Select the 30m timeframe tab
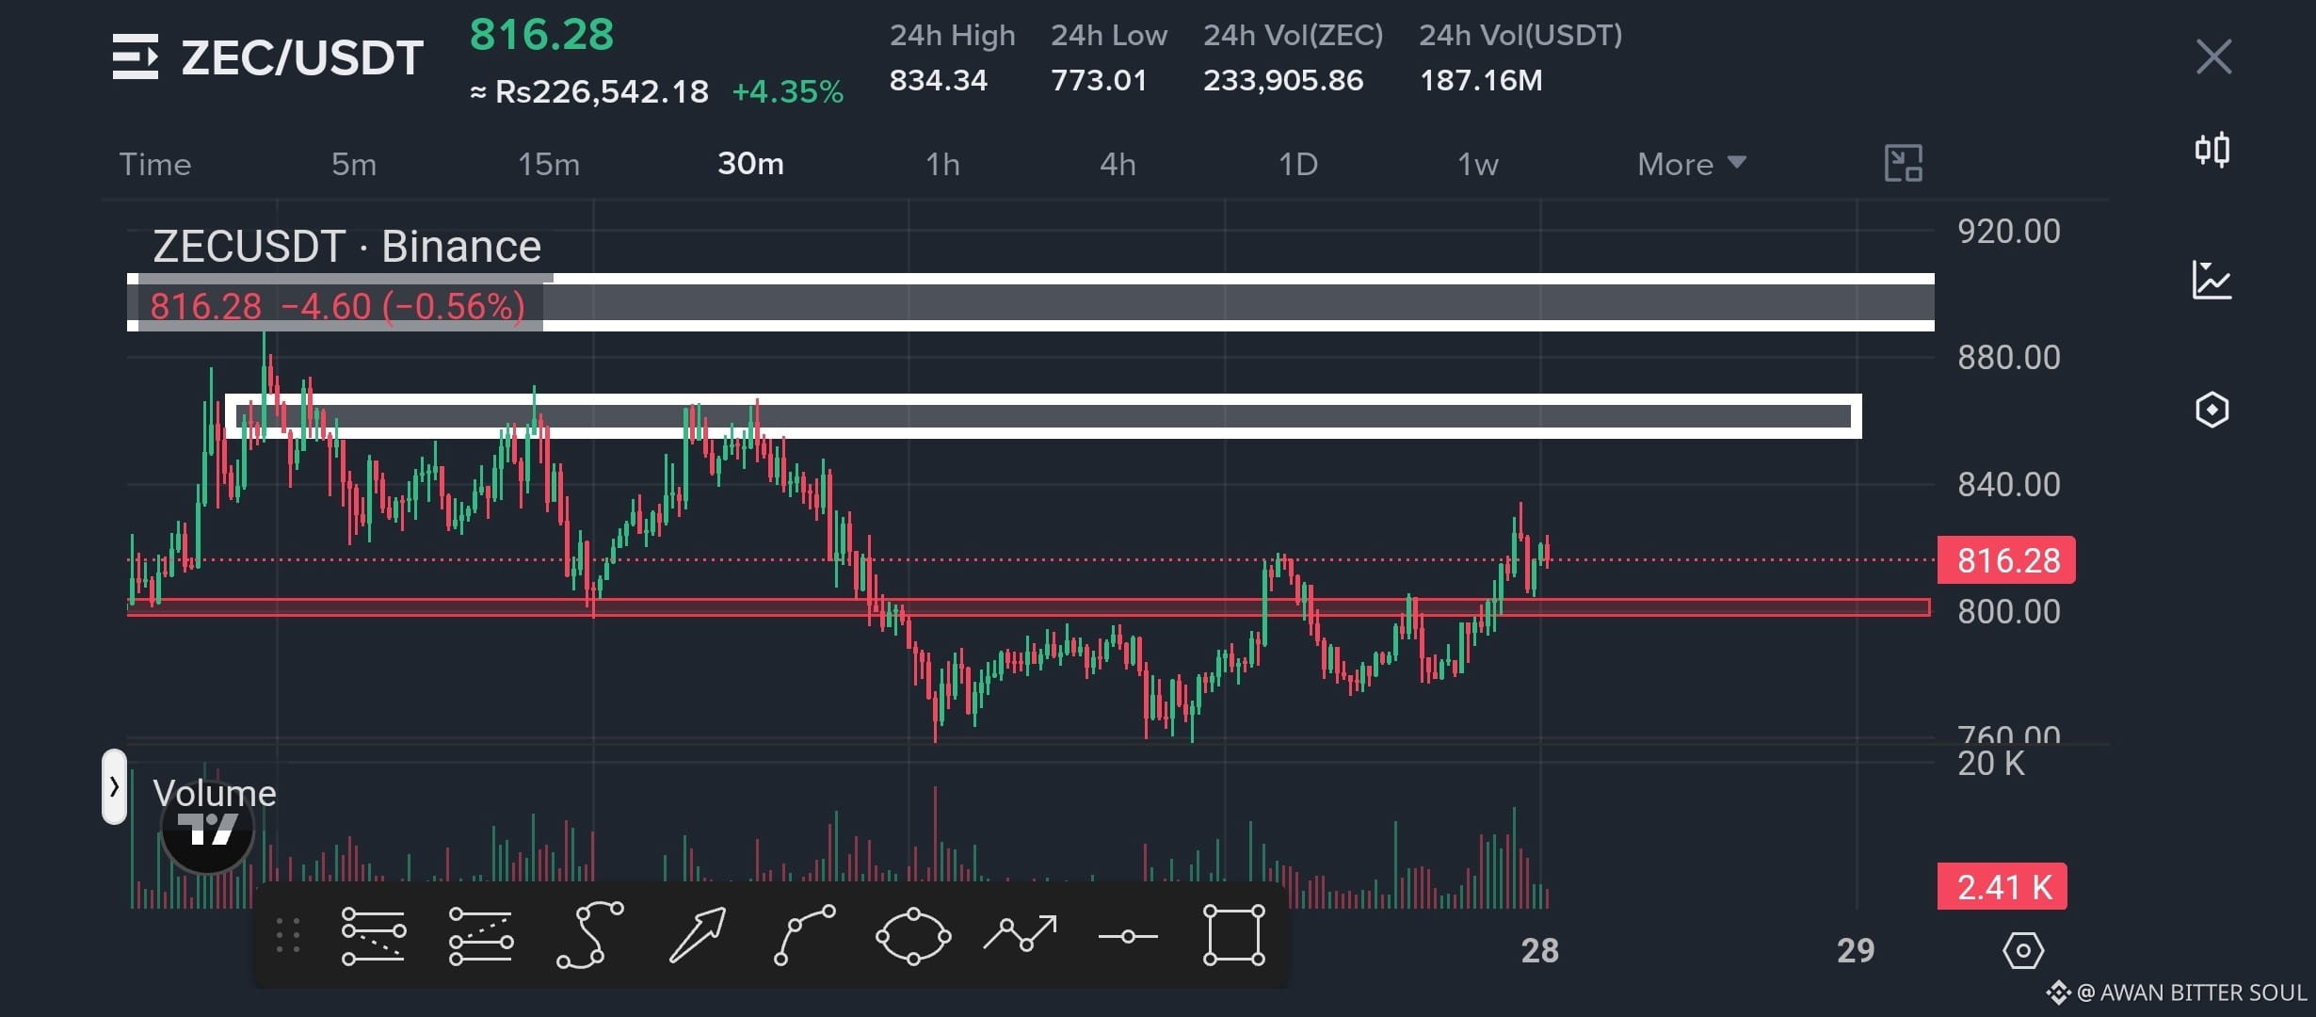Screen dimensions: 2316x1017 (750, 164)
